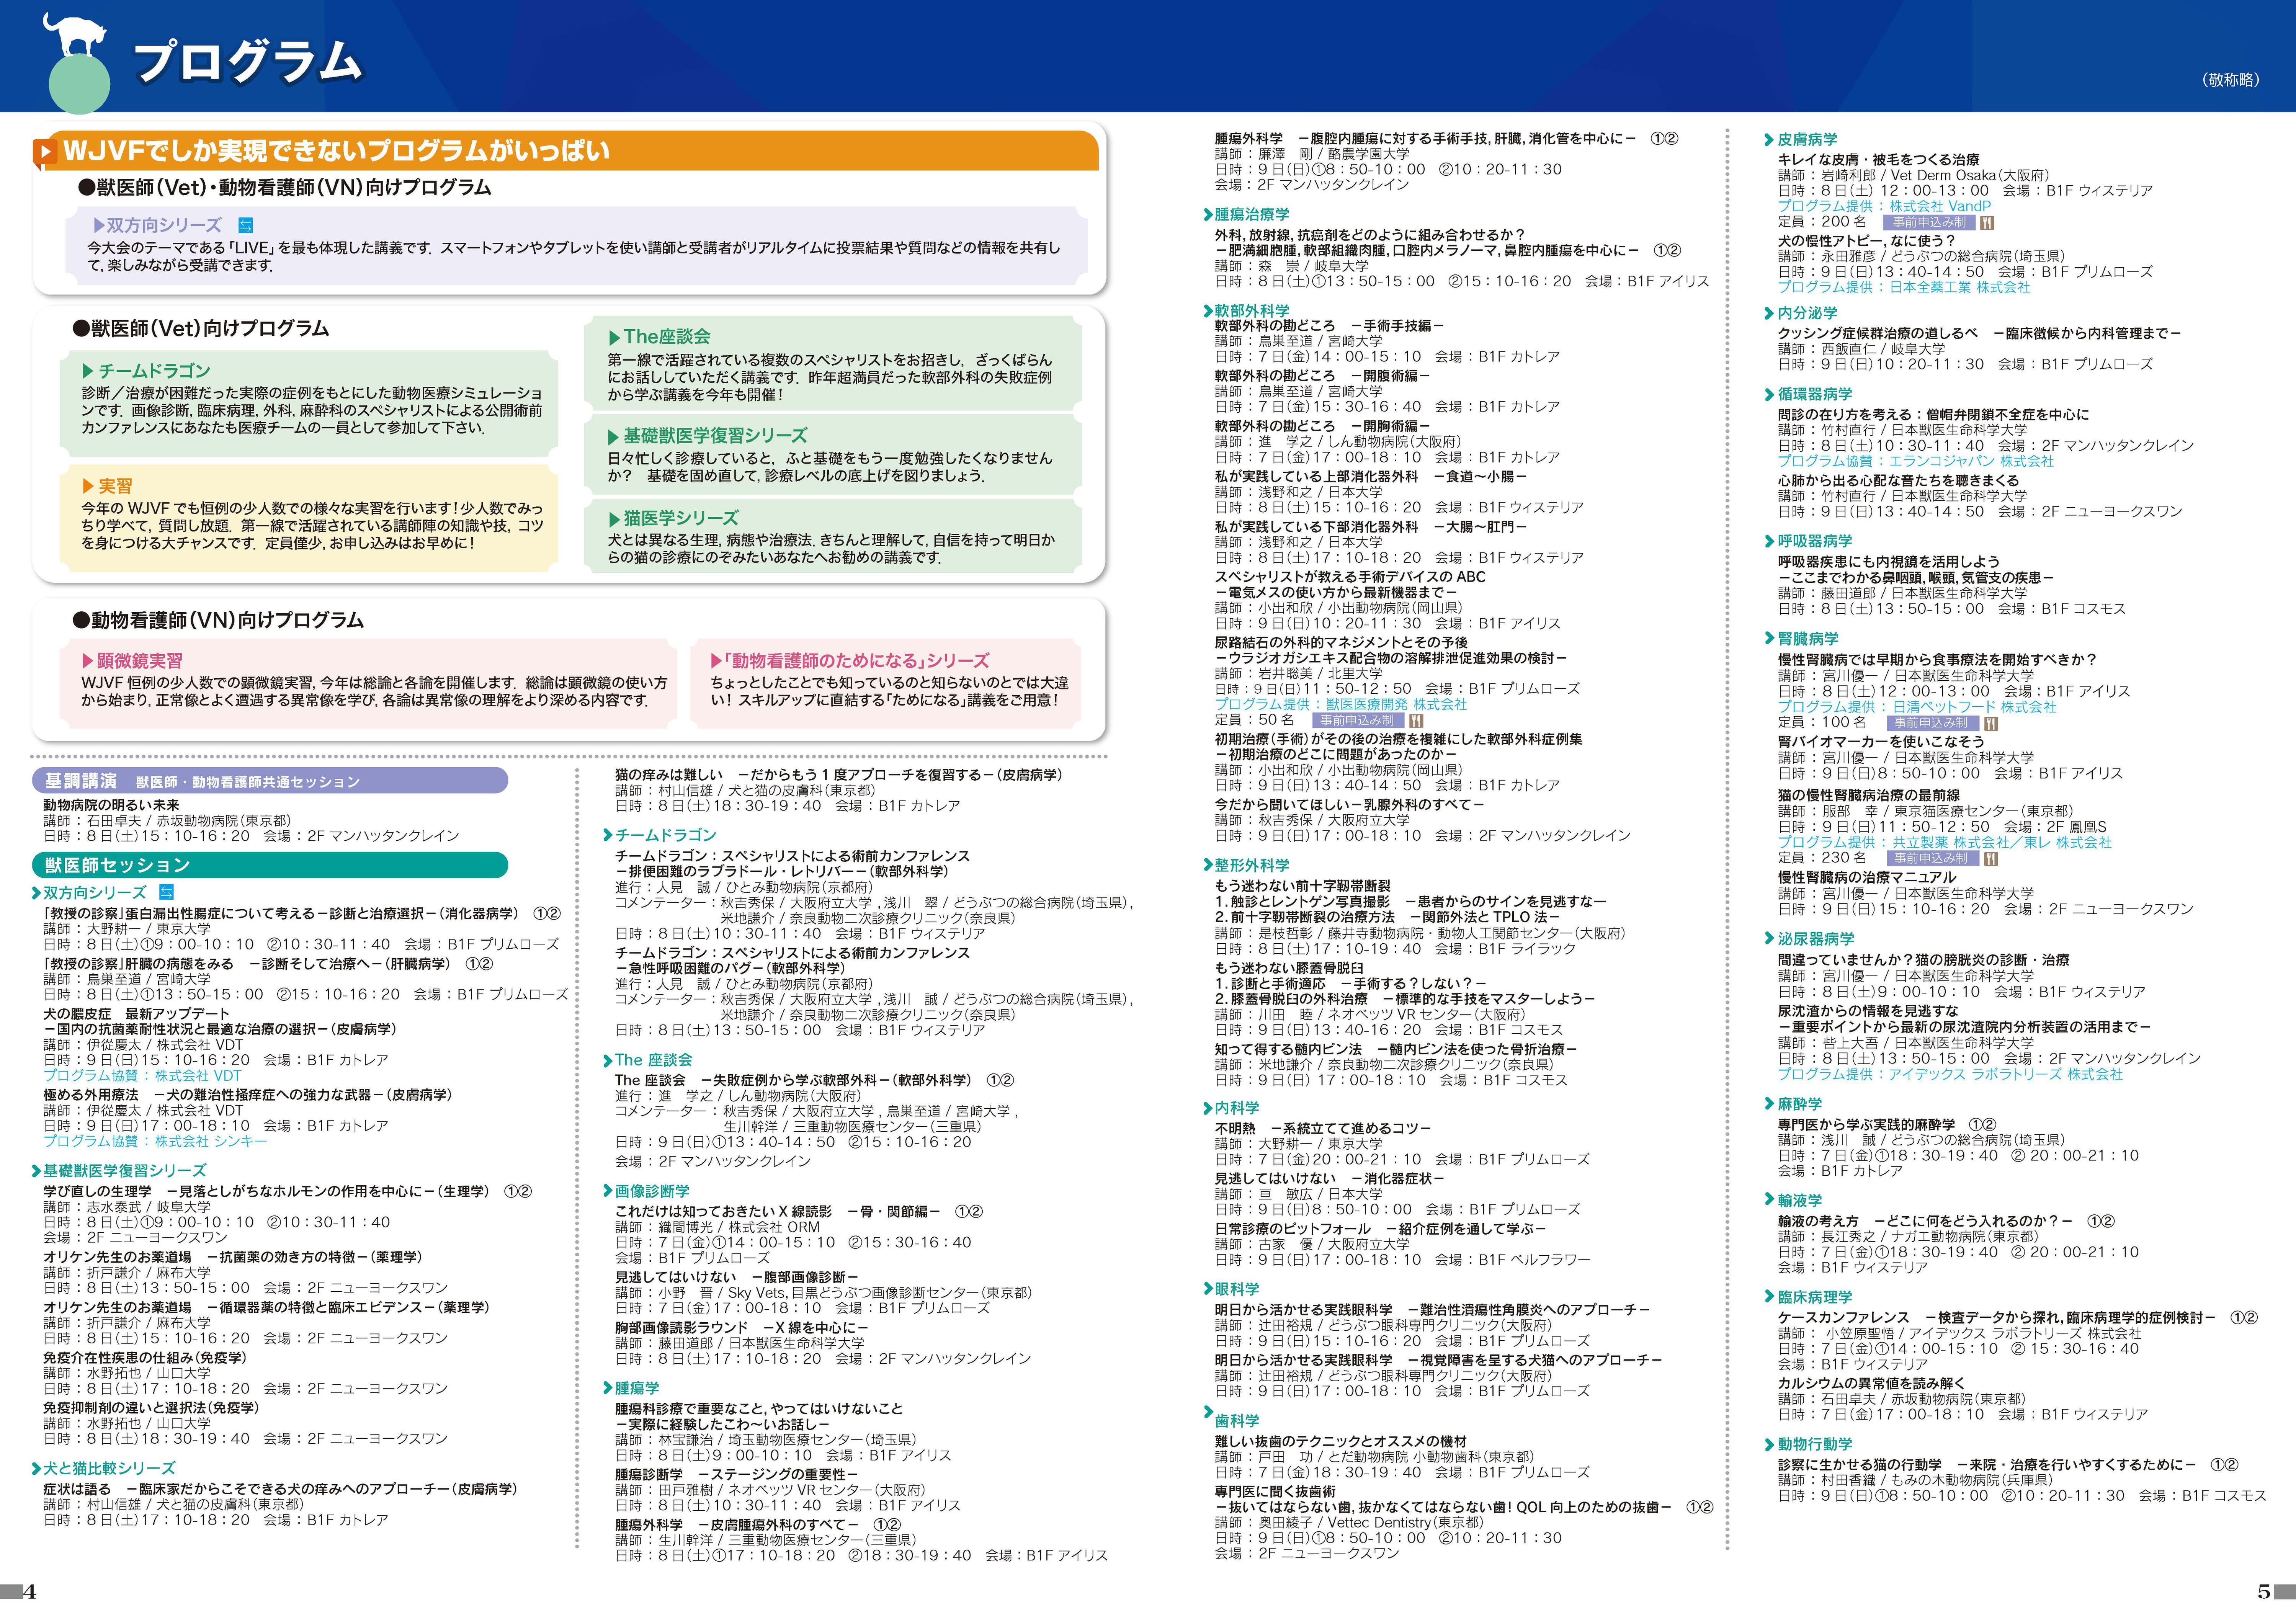Click the 輸液学 section heading
2296x1624 pixels.
tap(1800, 1200)
